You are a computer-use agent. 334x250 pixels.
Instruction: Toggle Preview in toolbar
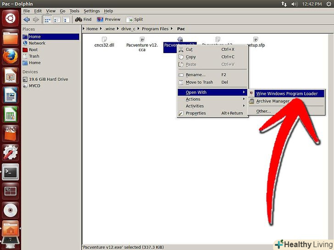point(109,20)
